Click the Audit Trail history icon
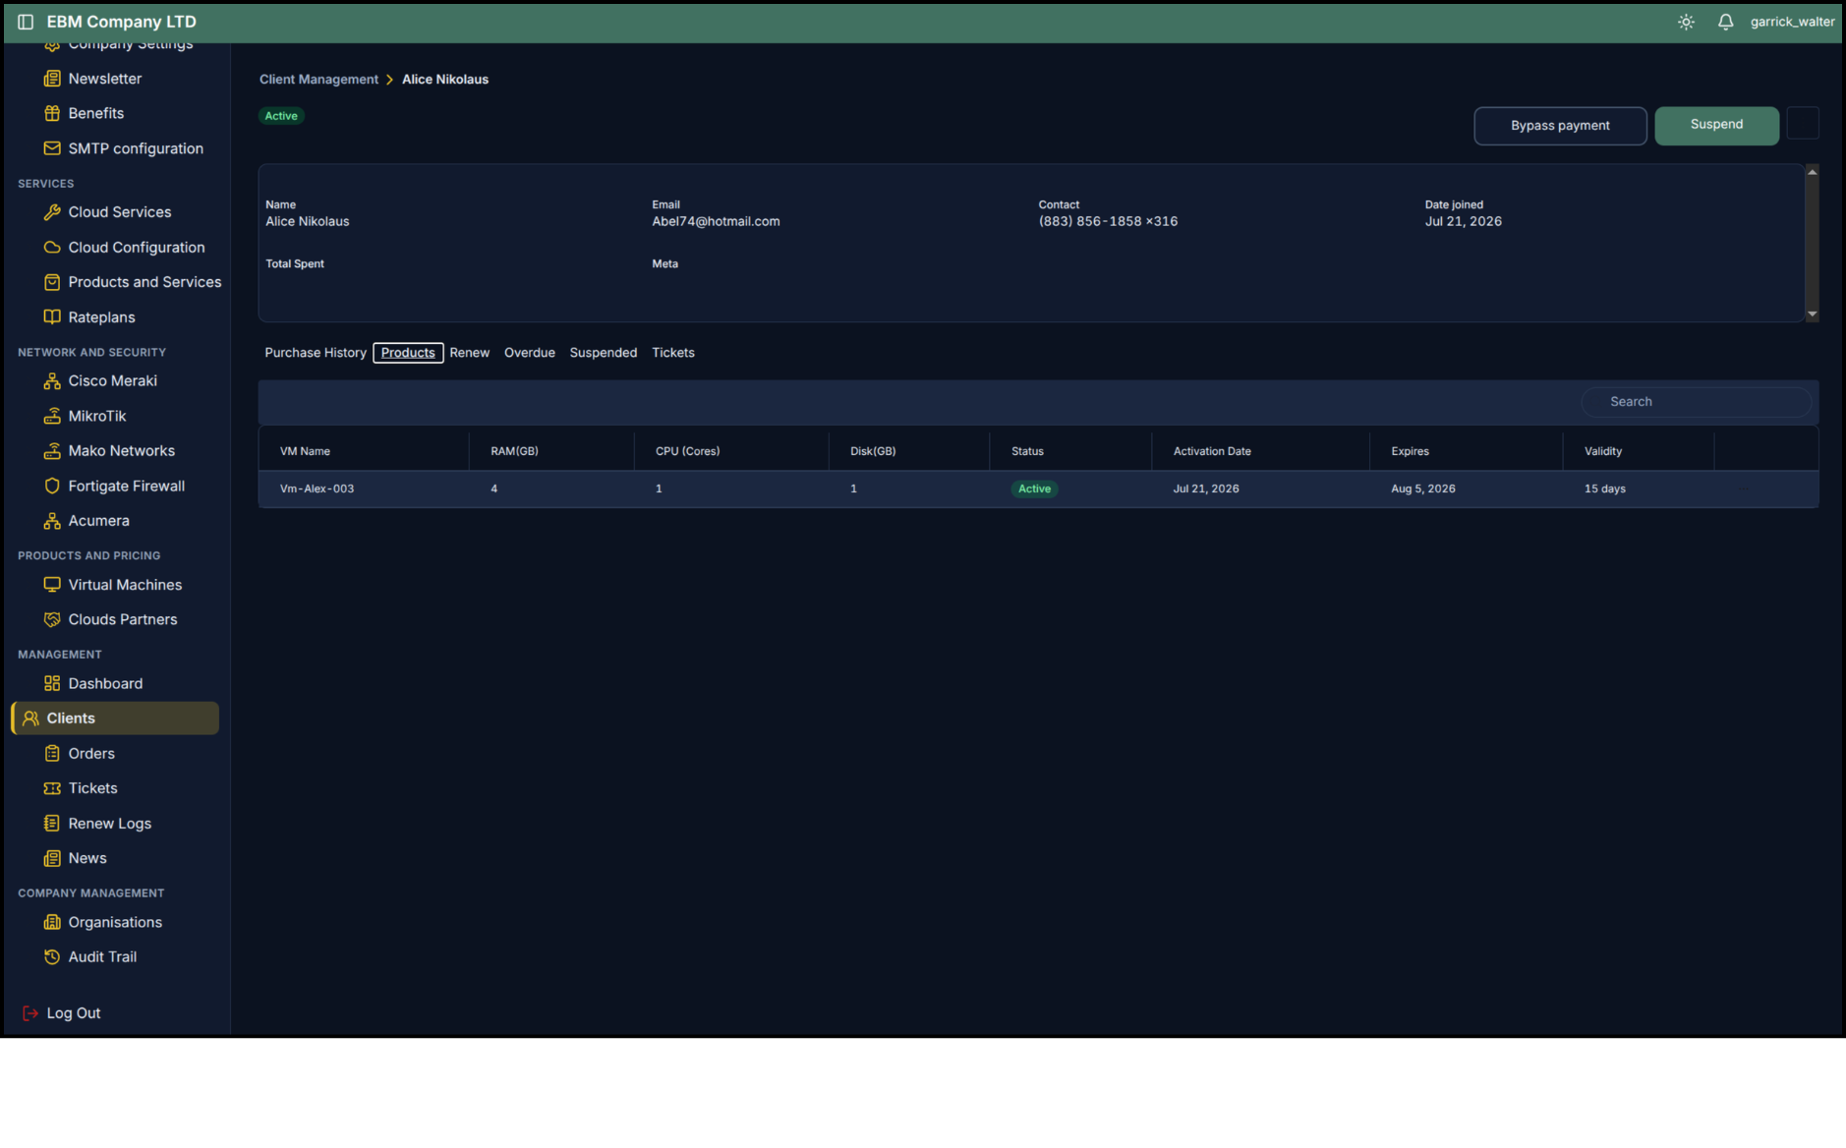This screenshot has height=1148, width=1846. pyautogui.click(x=52, y=957)
